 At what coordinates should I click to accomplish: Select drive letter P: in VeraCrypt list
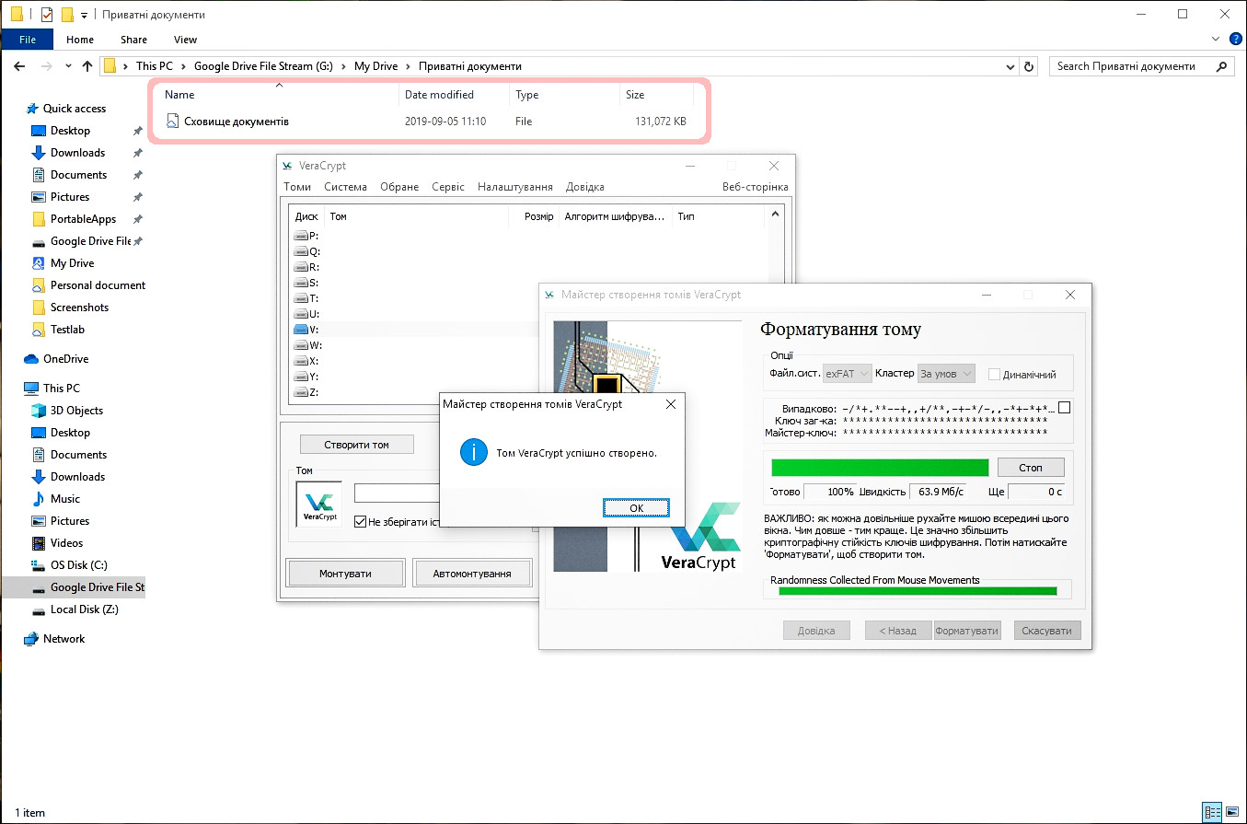click(x=306, y=236)
